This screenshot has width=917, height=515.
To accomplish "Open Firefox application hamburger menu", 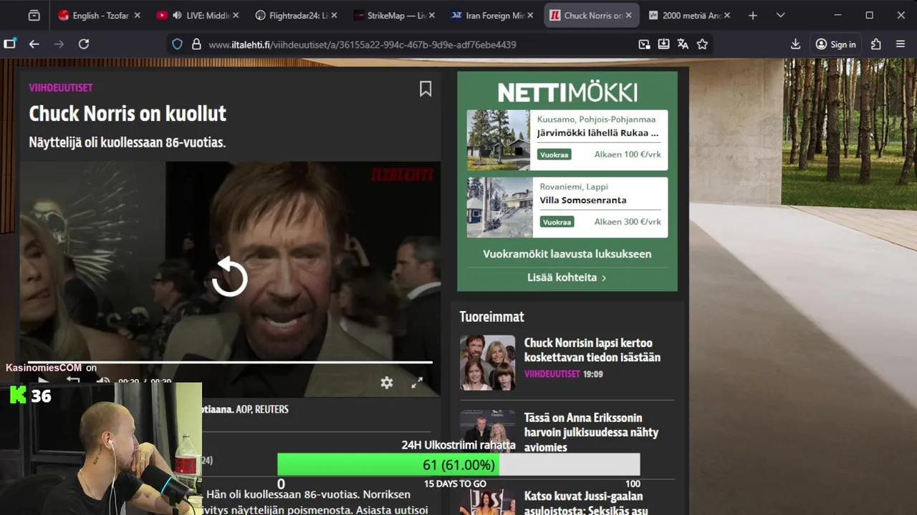I will click(x=901, y=44).
